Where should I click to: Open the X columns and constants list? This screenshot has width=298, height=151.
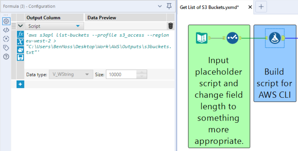click(x=20, y=42)
